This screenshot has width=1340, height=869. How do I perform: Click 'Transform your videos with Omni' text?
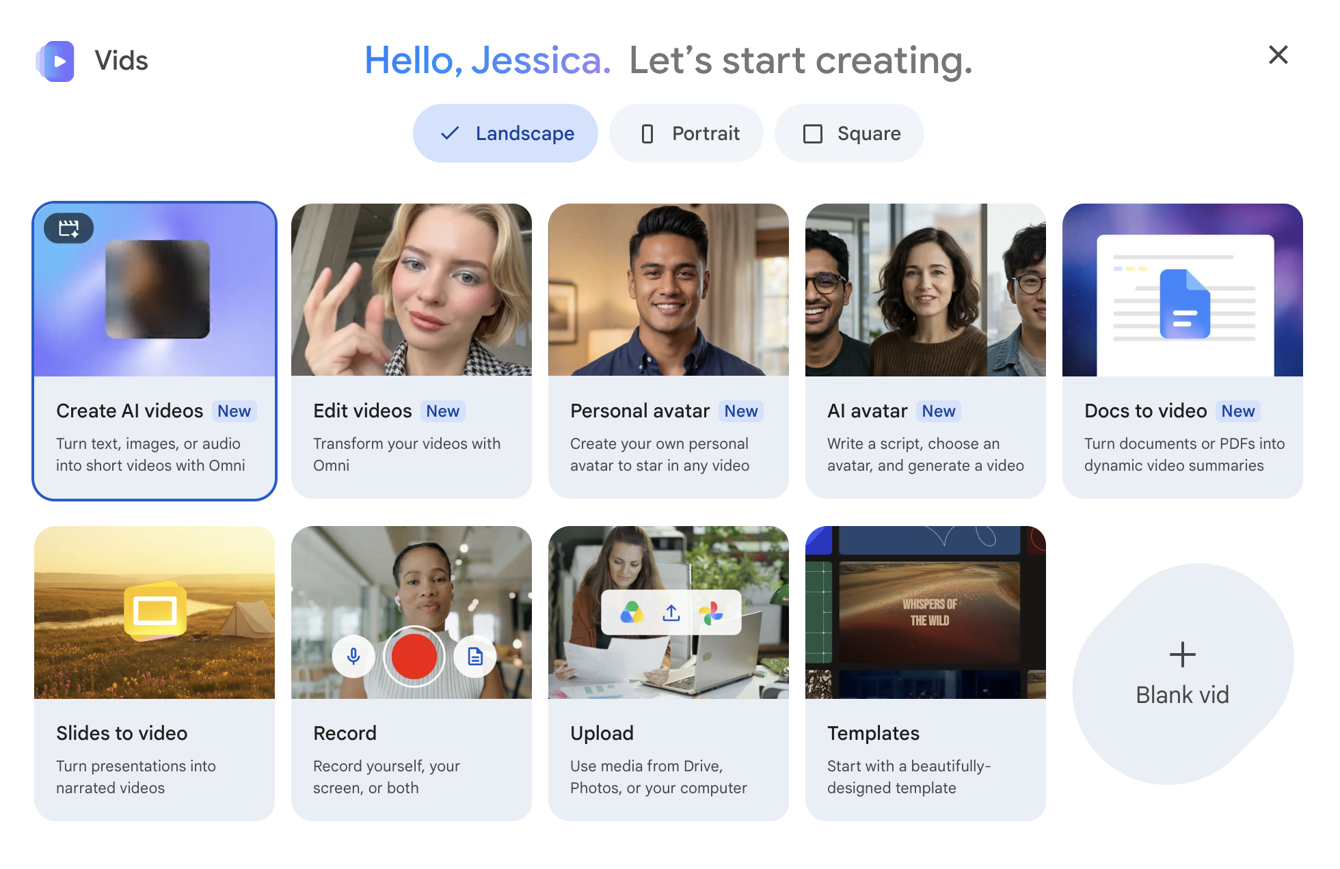(407, 454)
